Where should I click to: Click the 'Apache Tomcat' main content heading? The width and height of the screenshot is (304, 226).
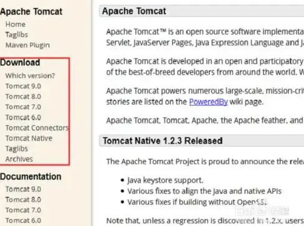[134, 11]
